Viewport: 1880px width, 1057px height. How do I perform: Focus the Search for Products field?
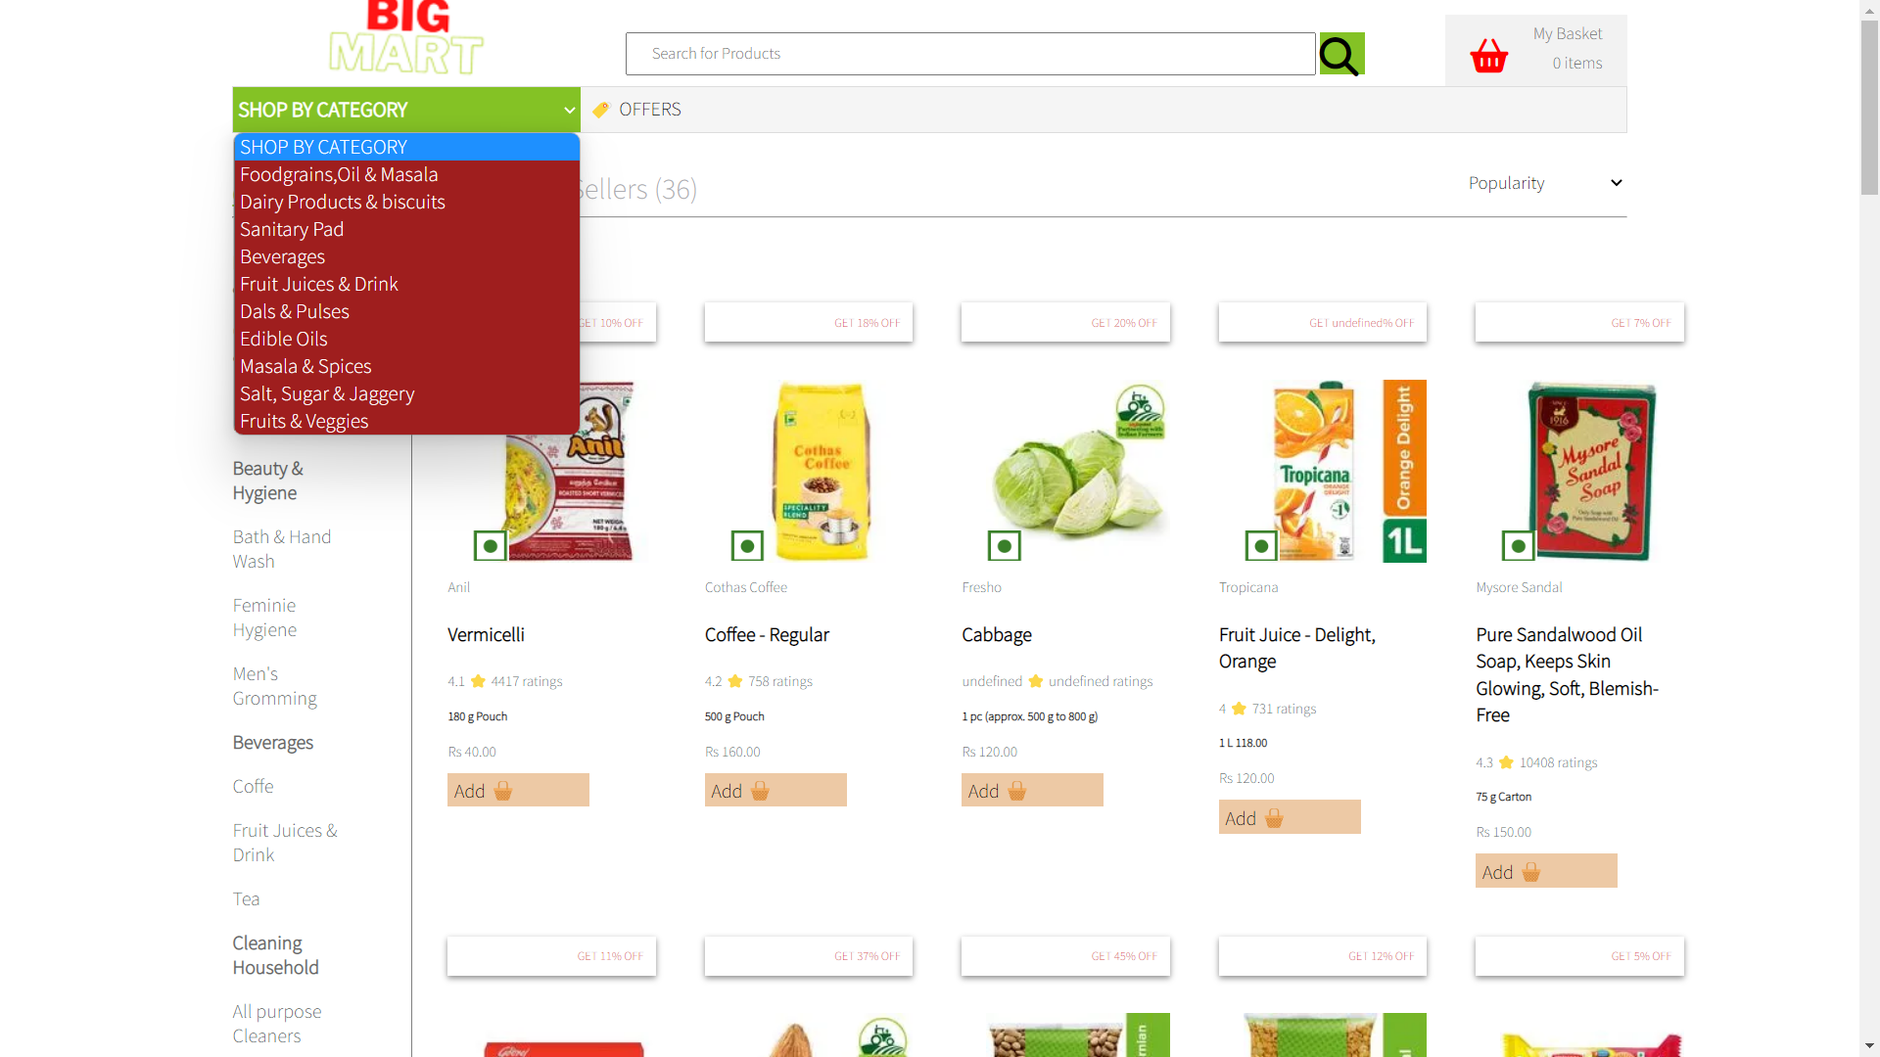click(970, 54)
